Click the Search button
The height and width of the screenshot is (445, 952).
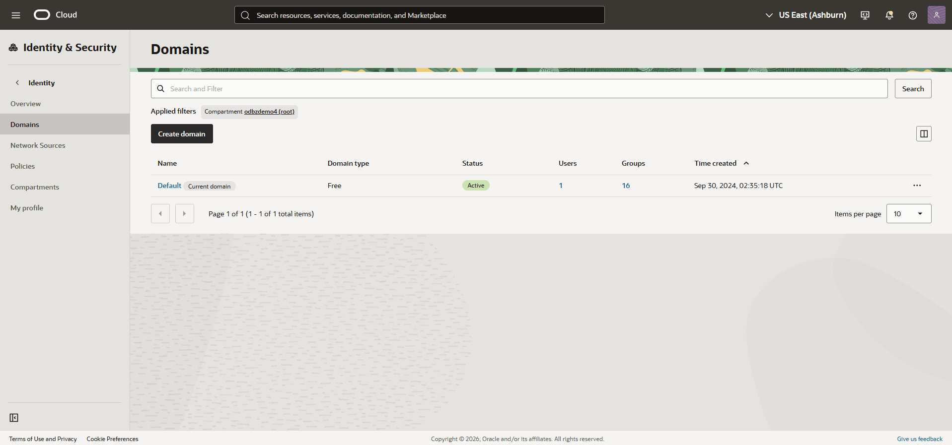coord(913,89)
